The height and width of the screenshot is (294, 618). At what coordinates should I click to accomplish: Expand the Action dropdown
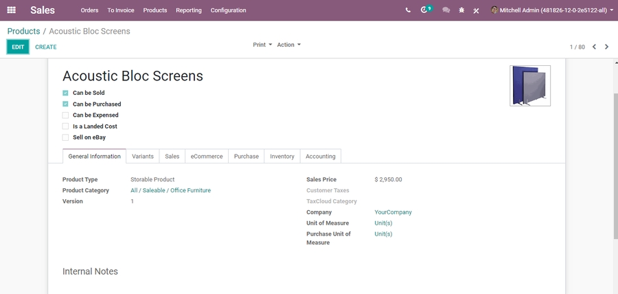tap(288, 45)
